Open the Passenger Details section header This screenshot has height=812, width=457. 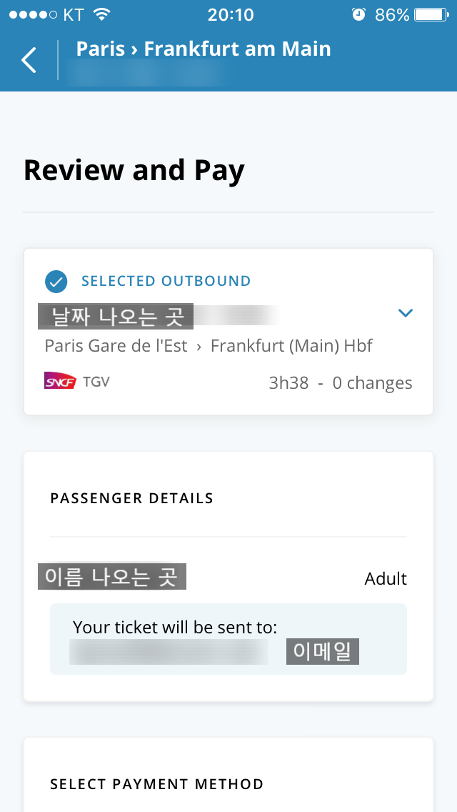132,498
